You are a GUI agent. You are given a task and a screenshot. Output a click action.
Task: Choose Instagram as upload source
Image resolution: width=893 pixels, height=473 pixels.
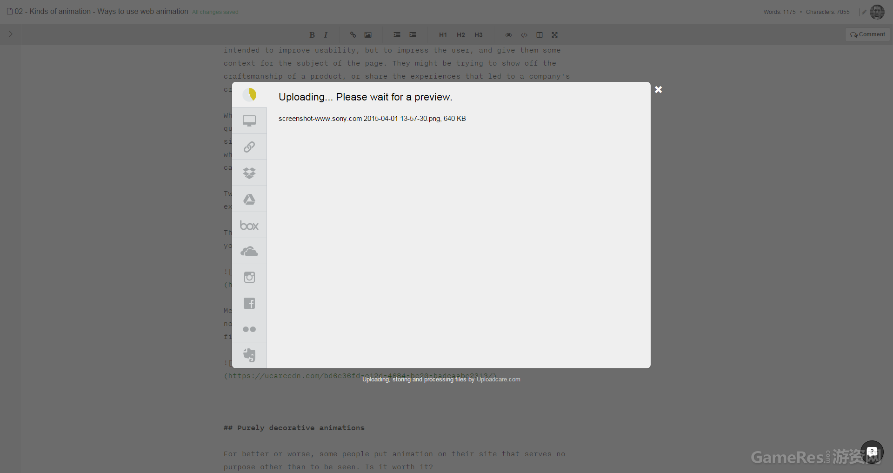[x=249, y=277]
